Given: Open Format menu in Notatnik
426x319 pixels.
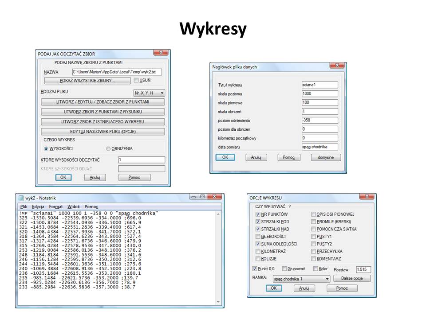Looking at the screenshot, I should coord(56,207).
